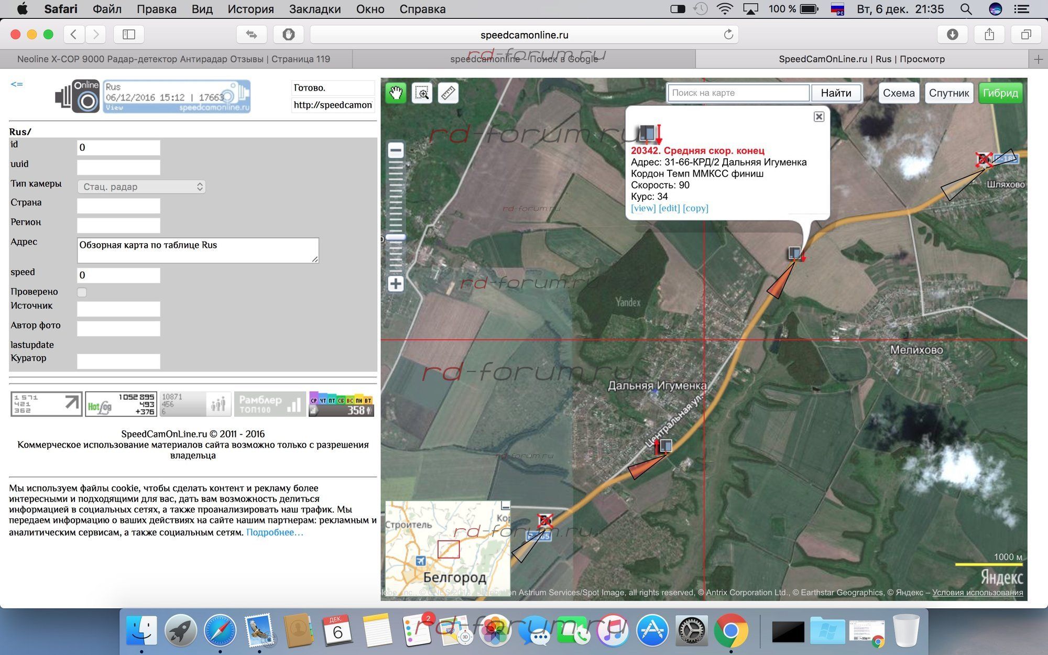Toggle the Проверено checkbox
Image resolution: width=1048 pixels, height=655 pixels.
point(82,292)
